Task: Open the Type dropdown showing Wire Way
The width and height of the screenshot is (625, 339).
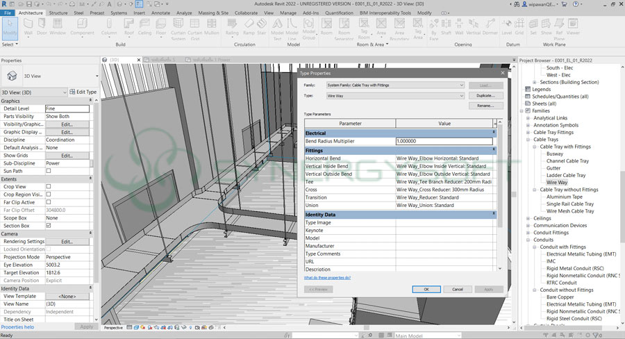Action: click(394, 95)
